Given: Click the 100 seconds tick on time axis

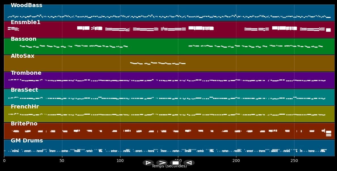Looking at the screenshot, I should tap(120, 161).
